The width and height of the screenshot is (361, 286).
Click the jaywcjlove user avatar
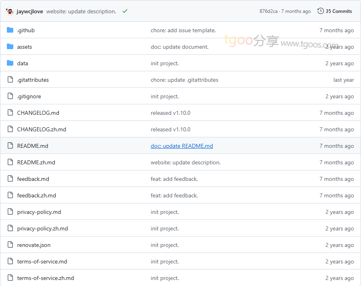(x=10, y=11)
